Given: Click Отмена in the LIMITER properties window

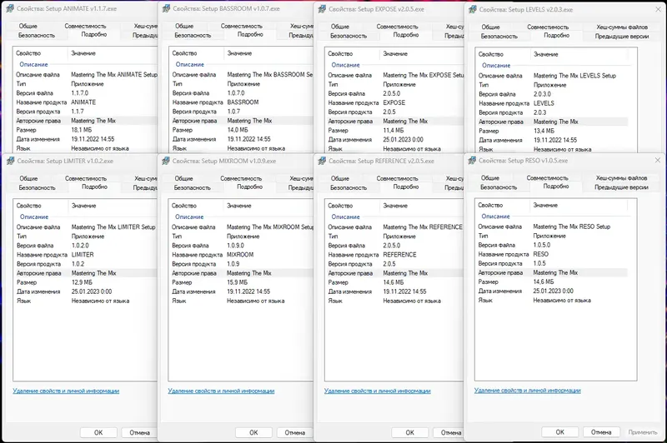Looking at the screenshot, I should tap(139, 432).
